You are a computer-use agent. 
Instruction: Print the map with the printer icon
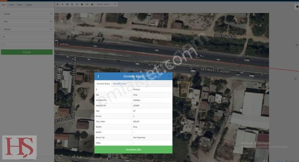pyautogui.click(x=92, y=4)
